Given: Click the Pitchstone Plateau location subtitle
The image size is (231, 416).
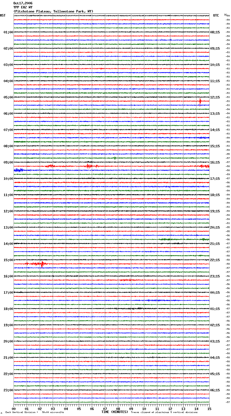Looking at the screenshot, I should [53, 11].
